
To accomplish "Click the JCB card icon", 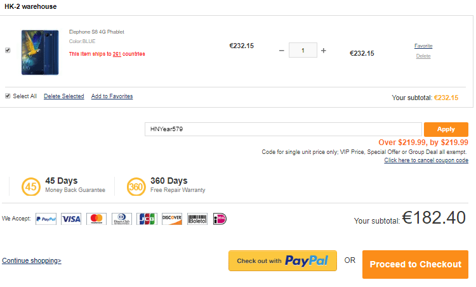I will coord(147,219).
